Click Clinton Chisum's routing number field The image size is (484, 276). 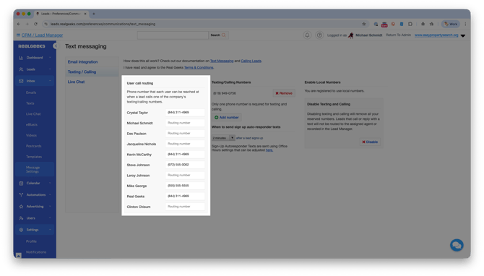pos(185,207)
